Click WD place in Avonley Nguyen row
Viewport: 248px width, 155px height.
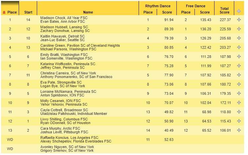tap(10, 149)
